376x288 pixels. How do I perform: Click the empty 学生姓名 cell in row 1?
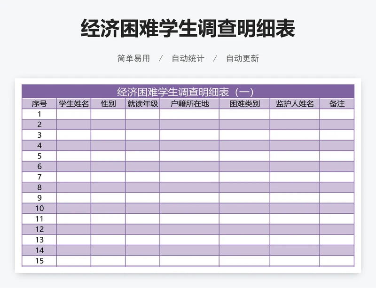pyautogui.click(x=74, y=114)
